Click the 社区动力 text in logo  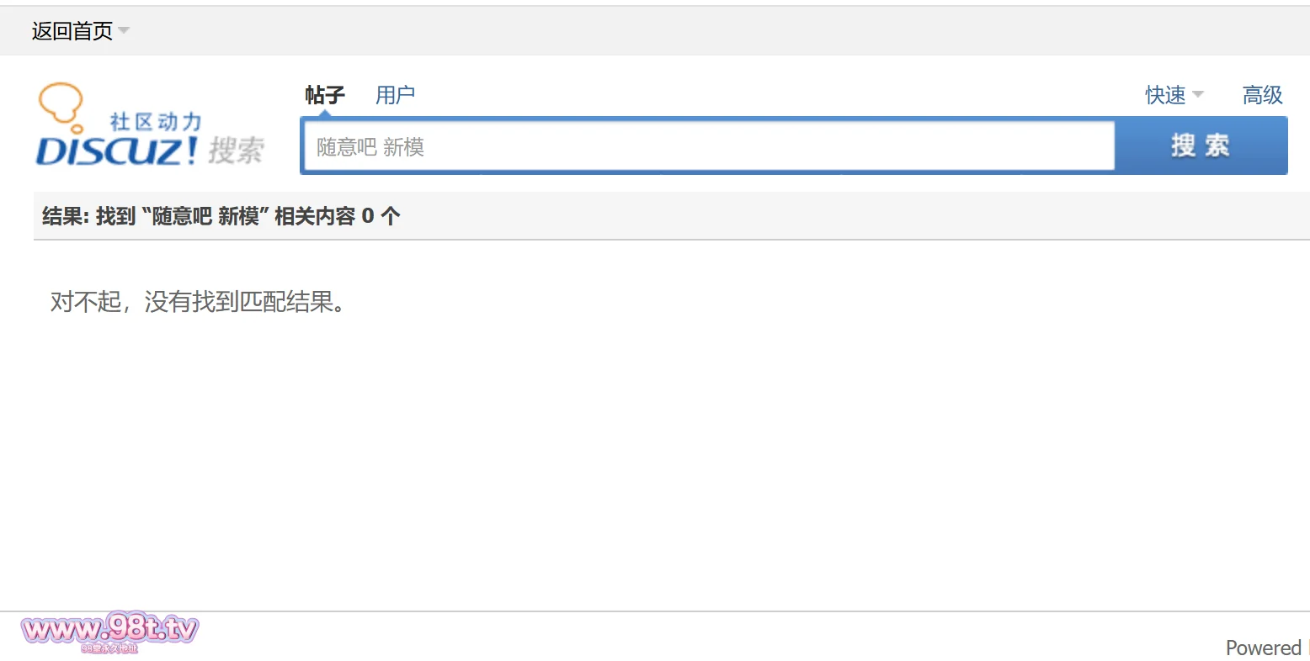[156, 122]
